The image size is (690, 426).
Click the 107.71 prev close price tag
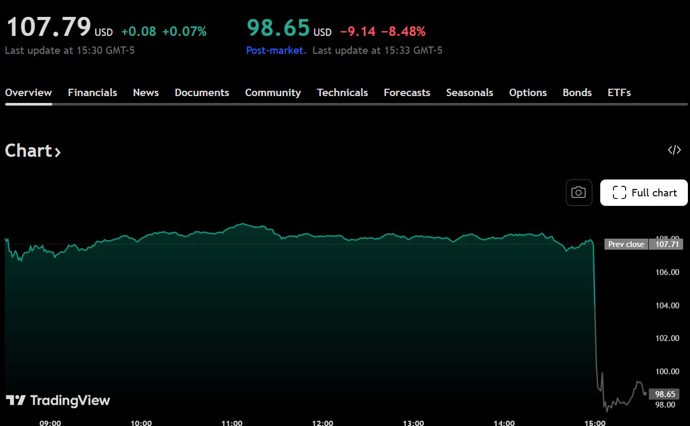coord(665,244)
